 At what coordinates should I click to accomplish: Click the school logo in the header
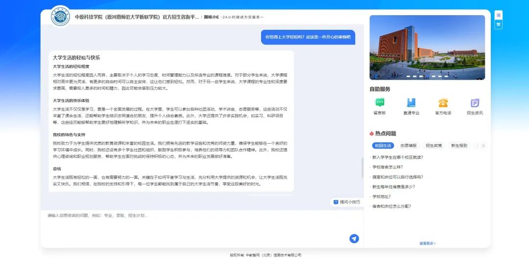pyautogui.click(x=61, y=17)
